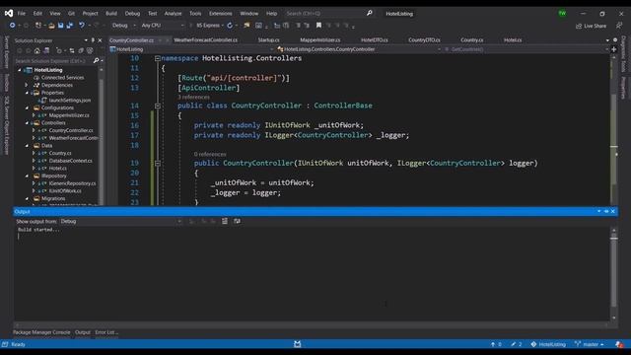Image resolution: width=631 pixels, height=355 pixels.
Task: Select Connected Services node
Action: (x=62, y=78)
